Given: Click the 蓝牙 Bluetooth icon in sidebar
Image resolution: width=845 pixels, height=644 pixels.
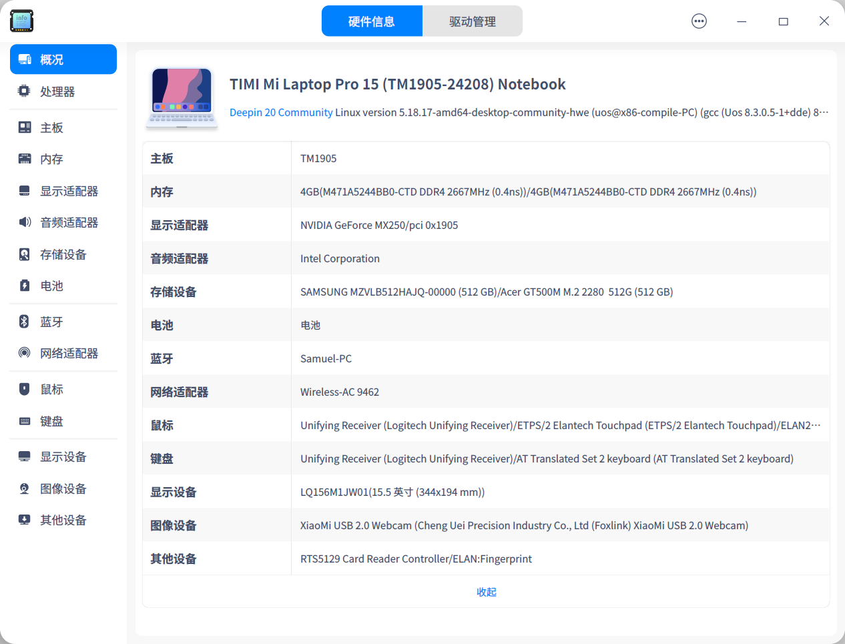Looking at the screenshot, I should coord(25,321).
